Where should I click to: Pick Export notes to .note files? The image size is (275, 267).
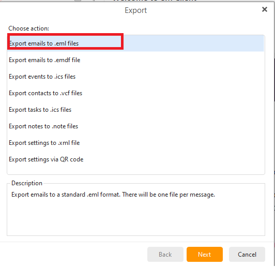135,126
